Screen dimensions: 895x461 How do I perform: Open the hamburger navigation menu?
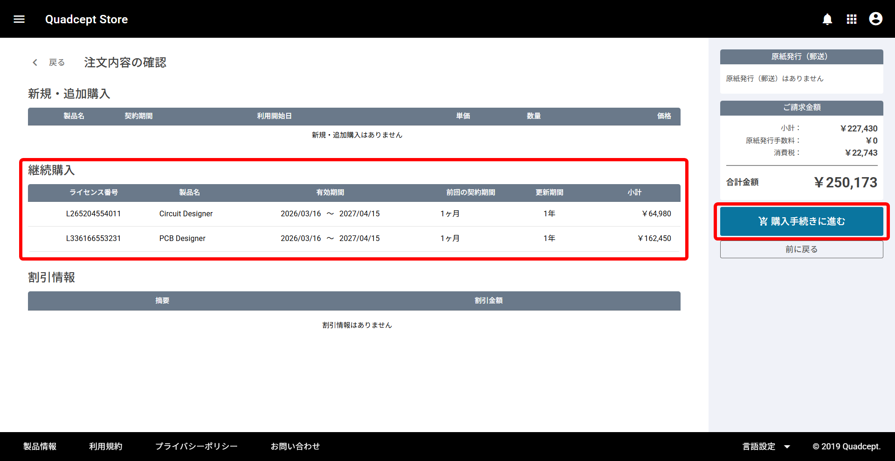tap(19, 19)
